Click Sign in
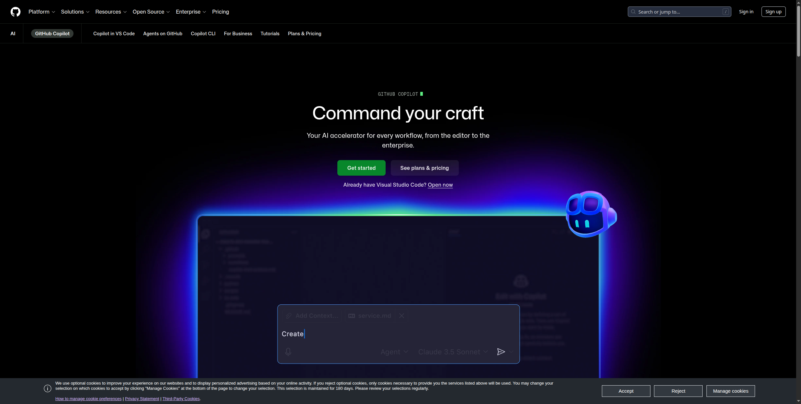Image resolution: width=801 pixels, height=404 pixels. [x=746, y=12]
